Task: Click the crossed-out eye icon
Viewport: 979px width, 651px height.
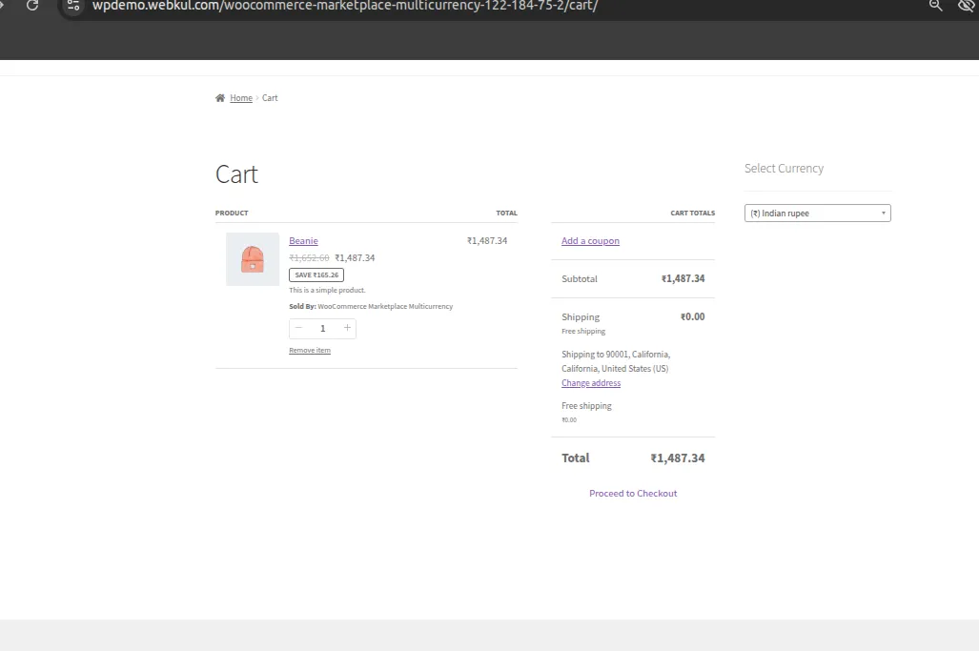Action: [x=966, y=6]
